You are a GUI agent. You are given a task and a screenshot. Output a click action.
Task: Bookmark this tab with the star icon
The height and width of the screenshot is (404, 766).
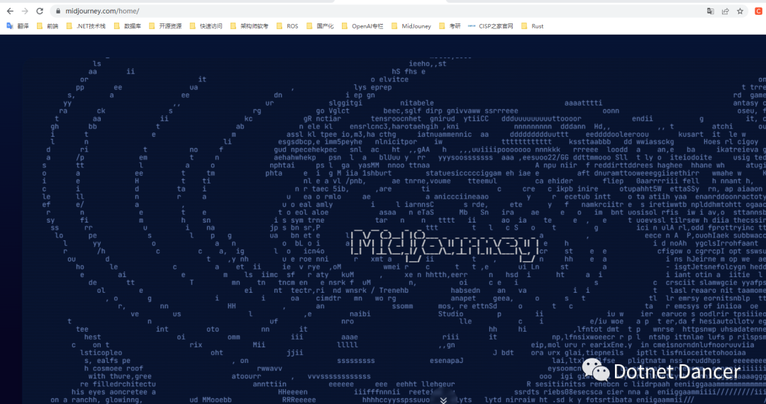point(740,11)
